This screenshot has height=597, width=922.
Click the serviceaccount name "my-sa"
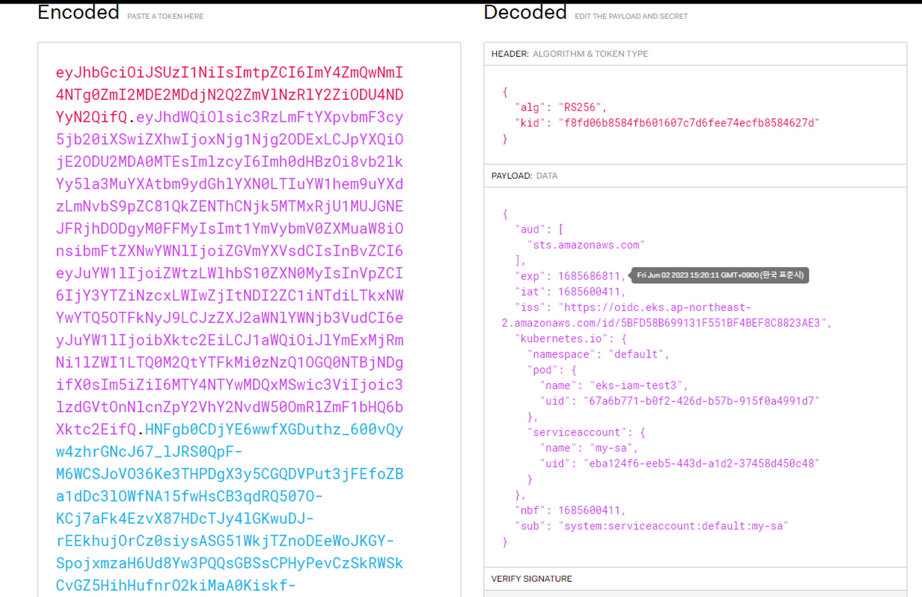(x=610, y=448)
